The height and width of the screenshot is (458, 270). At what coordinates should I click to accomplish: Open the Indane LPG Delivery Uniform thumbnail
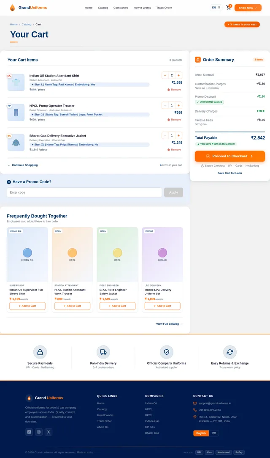[x=162, y=254]
